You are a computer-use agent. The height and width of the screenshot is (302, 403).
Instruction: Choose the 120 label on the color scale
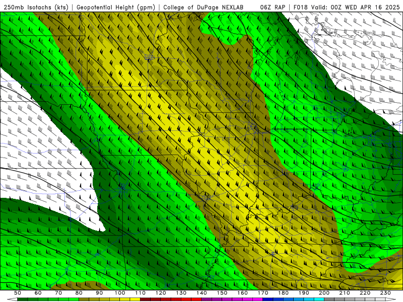coord(161,293)
